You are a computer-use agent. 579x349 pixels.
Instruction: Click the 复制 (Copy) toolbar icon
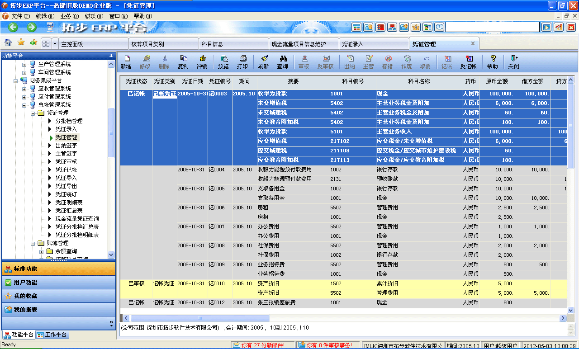click(x=183, y=62)
